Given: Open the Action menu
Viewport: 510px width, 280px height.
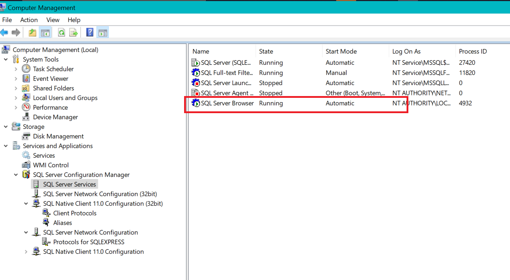Looking at the screenshot, I should (29, 20).
